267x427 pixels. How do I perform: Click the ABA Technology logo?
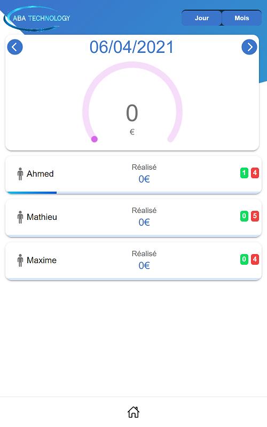(37, 18)
